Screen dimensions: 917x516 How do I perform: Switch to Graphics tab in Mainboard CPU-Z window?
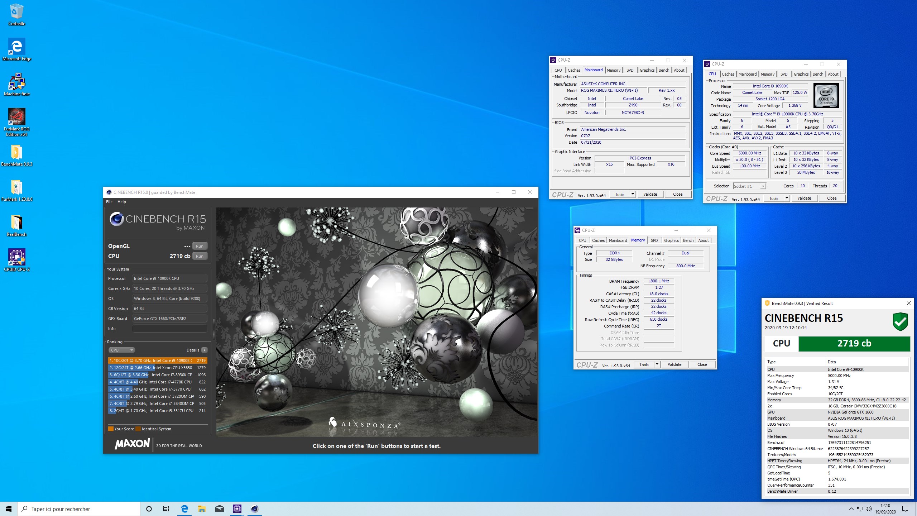[x=647, y=70]
